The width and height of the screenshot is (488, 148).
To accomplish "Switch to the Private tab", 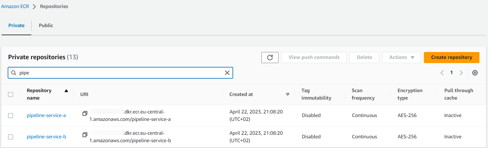I will 16,25.
